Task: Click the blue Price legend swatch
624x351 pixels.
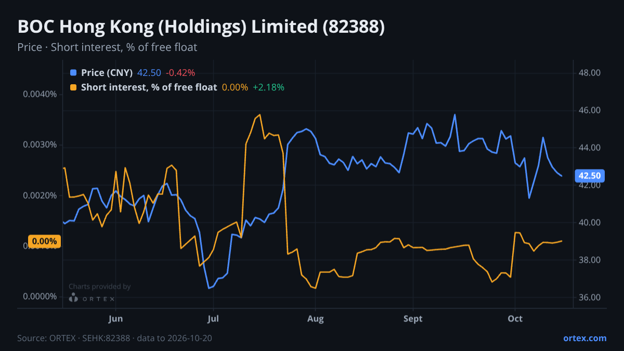Action: point(73,73)
